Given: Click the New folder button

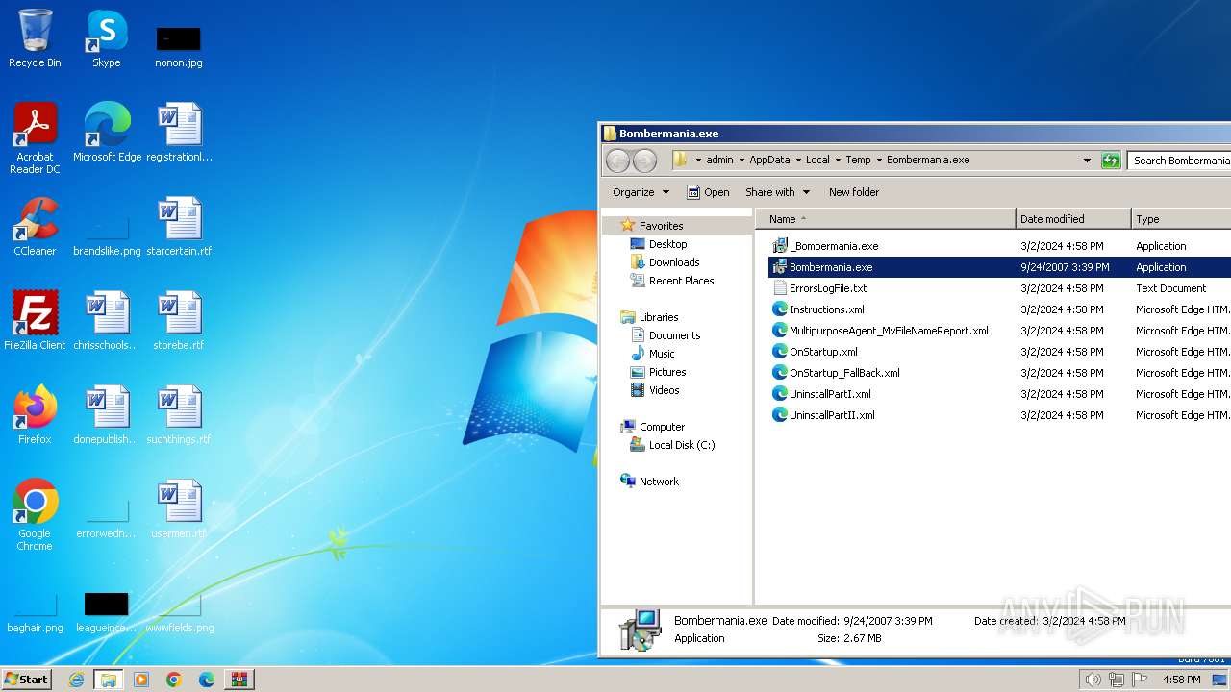Looking at the screenshot, I should point(854,192).
